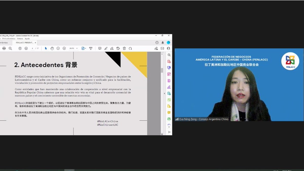The image size is (304, 171).
Task: Click Eva Ning Zeng participant name label
Action: [x=204, y=119]
